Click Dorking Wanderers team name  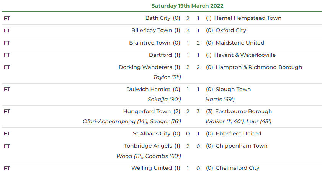click(x=145, y=67)
